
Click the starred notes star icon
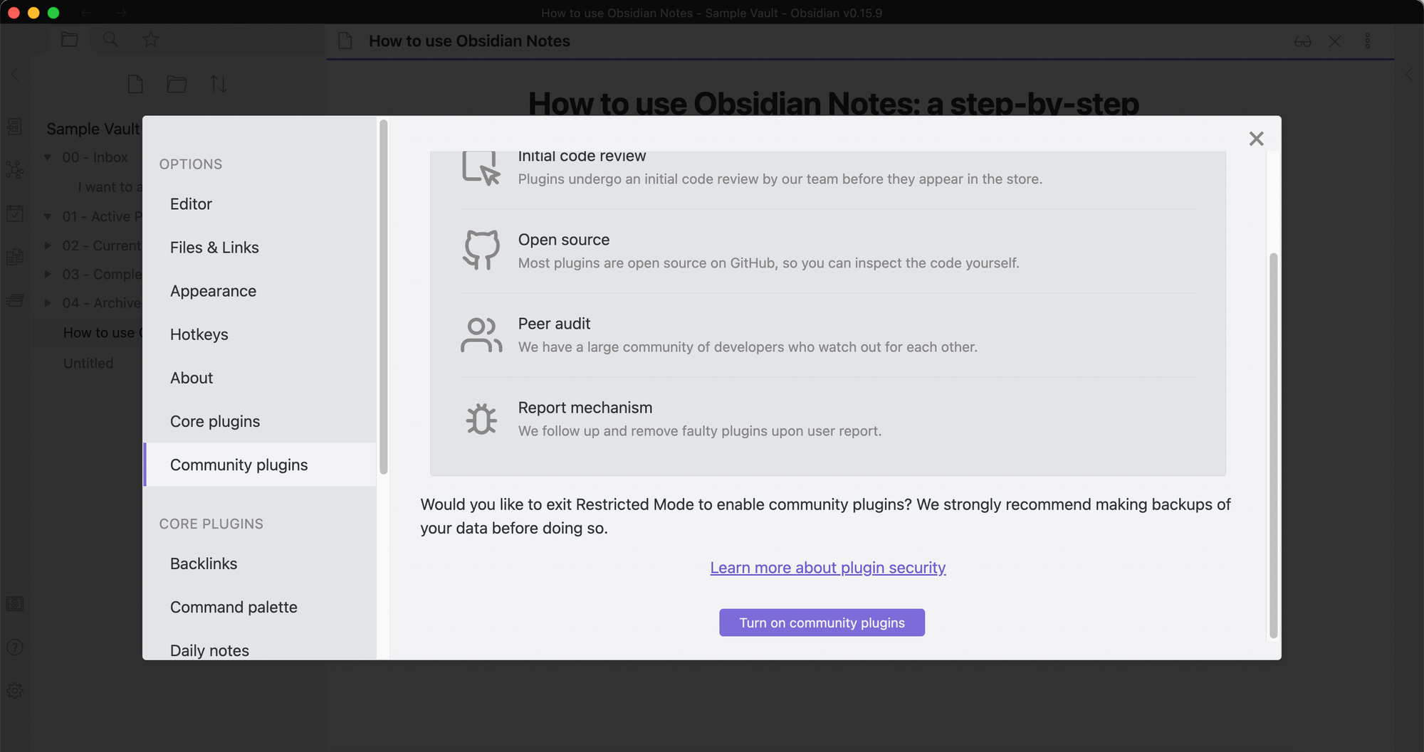[150, 40]
